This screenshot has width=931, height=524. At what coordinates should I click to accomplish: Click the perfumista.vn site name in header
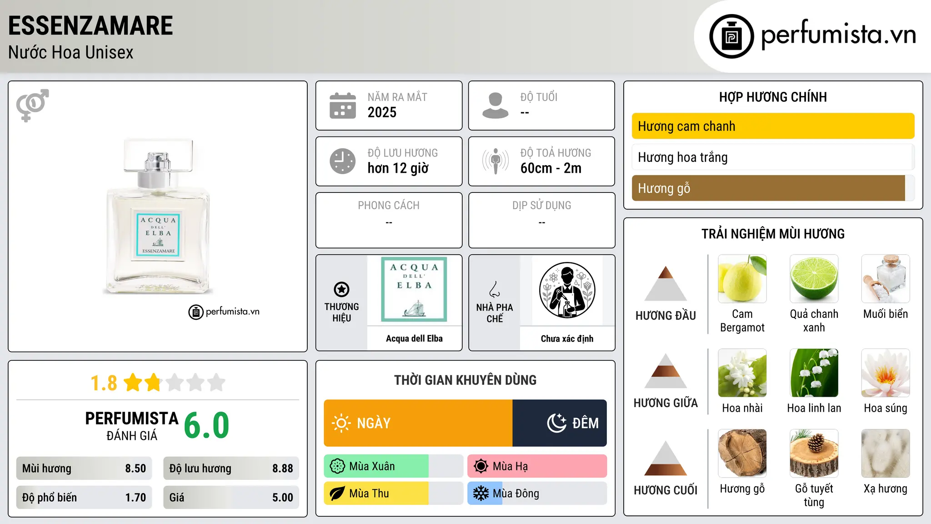[x=838, y=35]
